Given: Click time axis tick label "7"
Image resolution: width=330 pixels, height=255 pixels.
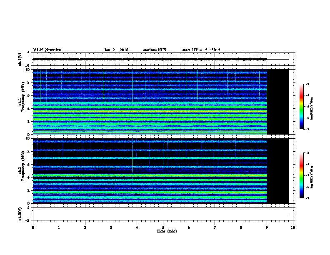Looking at the screenshot, I should pos(215,227).
